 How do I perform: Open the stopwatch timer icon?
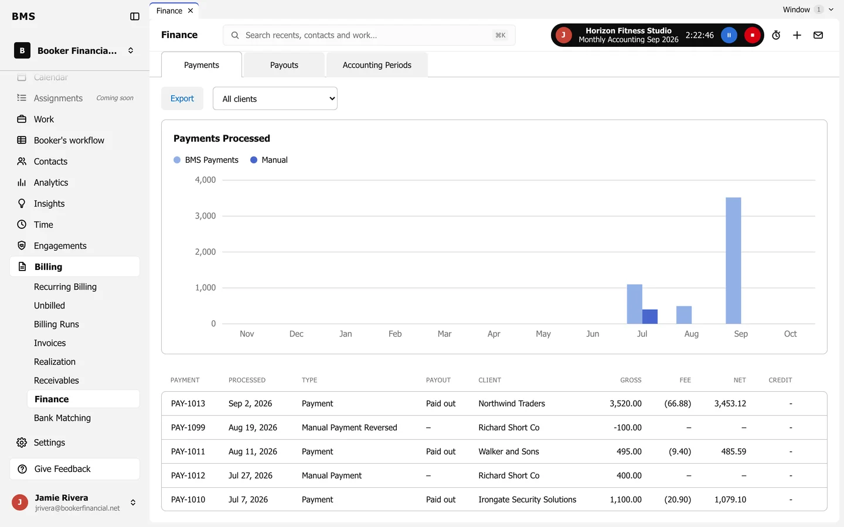click(776, 35)
